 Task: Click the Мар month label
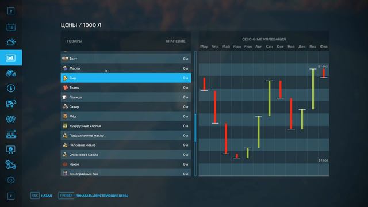pyautogui.click(x=204, y=47)
